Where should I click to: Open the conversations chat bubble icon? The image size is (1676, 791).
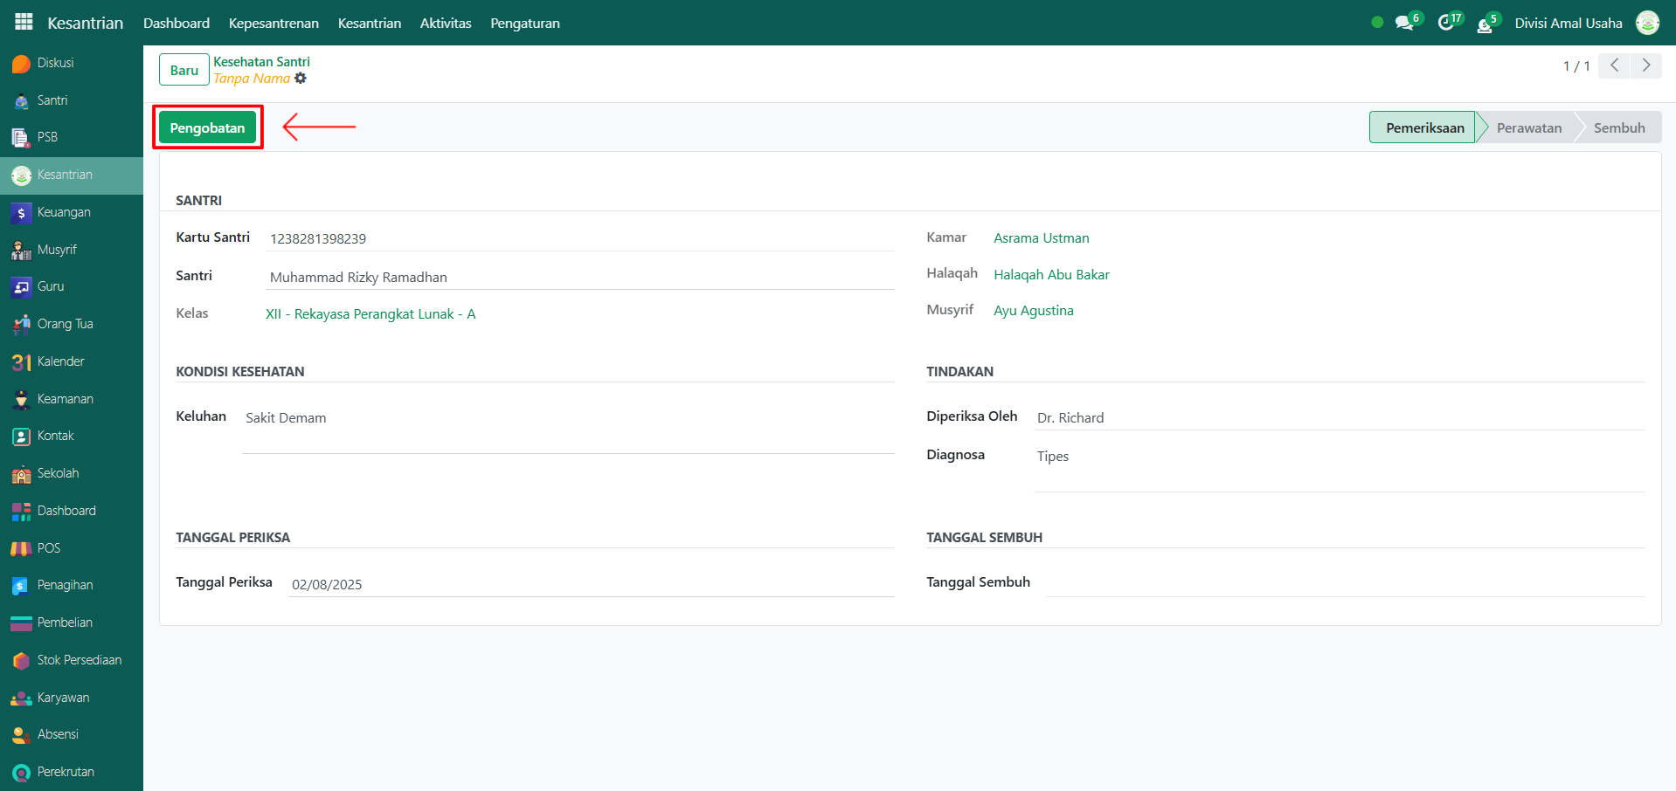click(1403, 23)
